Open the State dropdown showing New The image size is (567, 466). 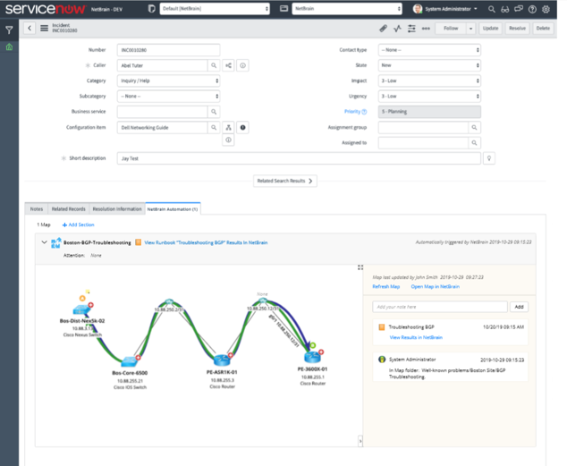(x=429, y=65)
